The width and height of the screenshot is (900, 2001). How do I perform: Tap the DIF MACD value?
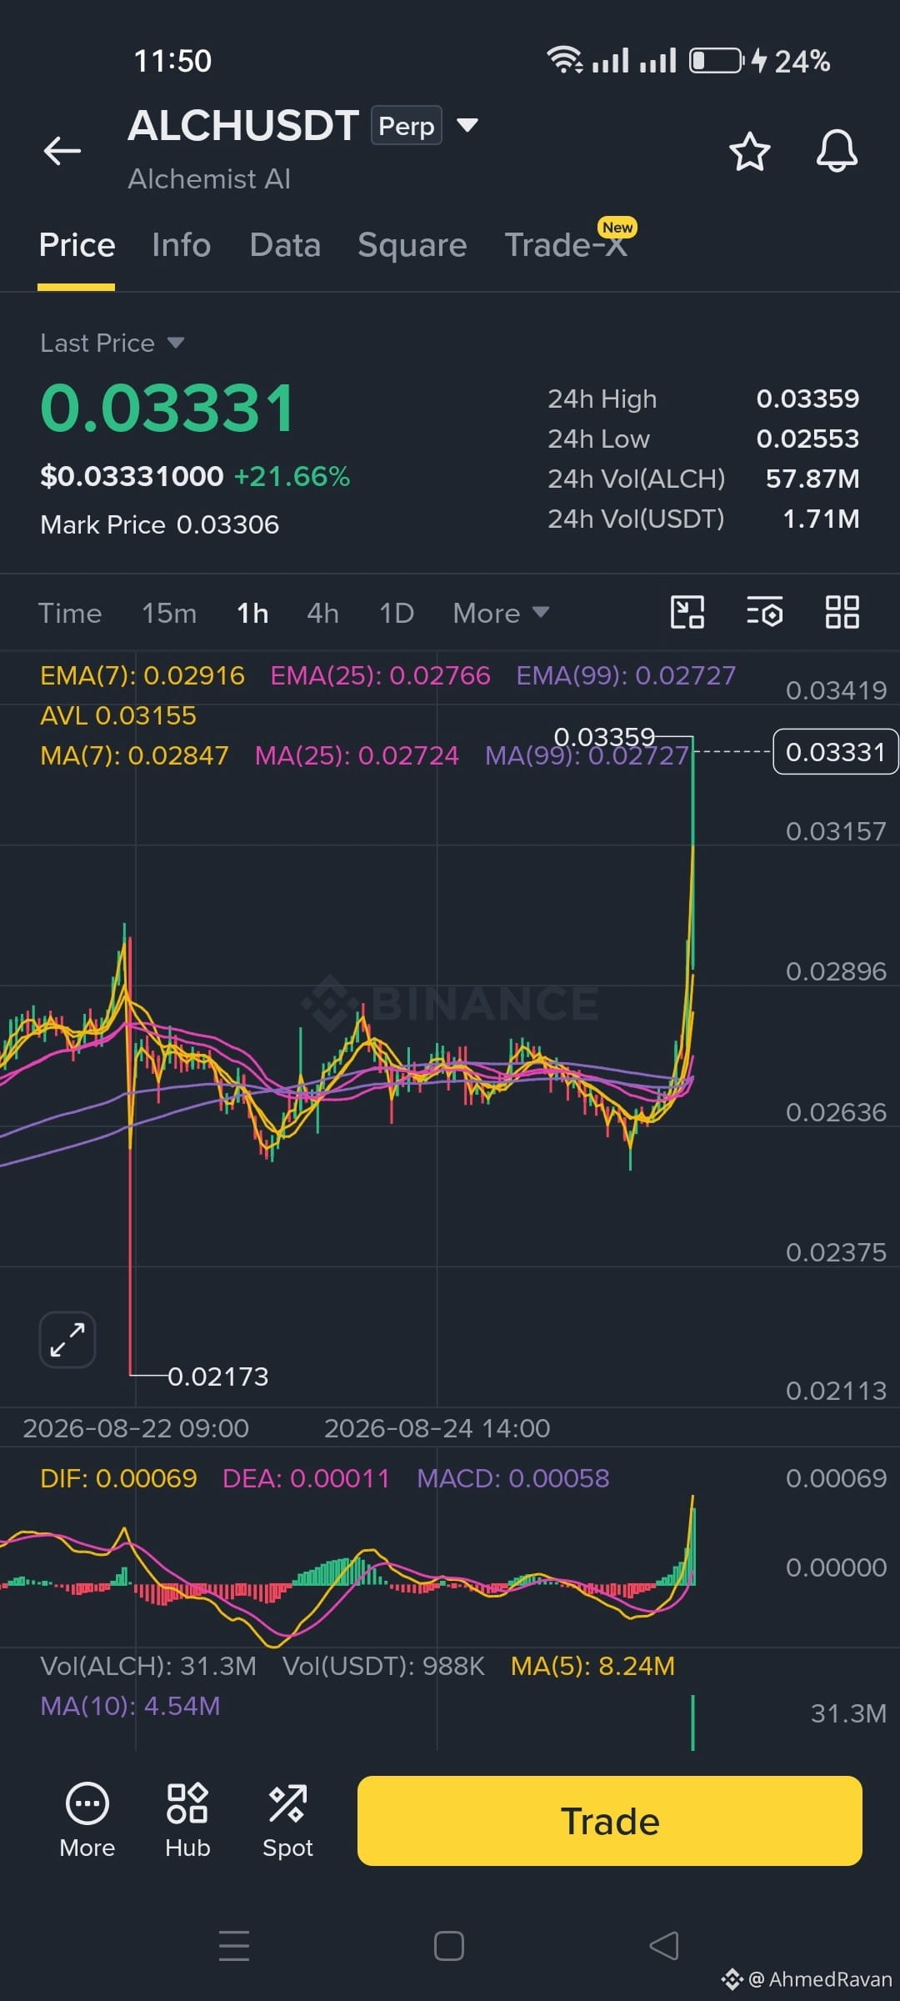[118, 1478]
